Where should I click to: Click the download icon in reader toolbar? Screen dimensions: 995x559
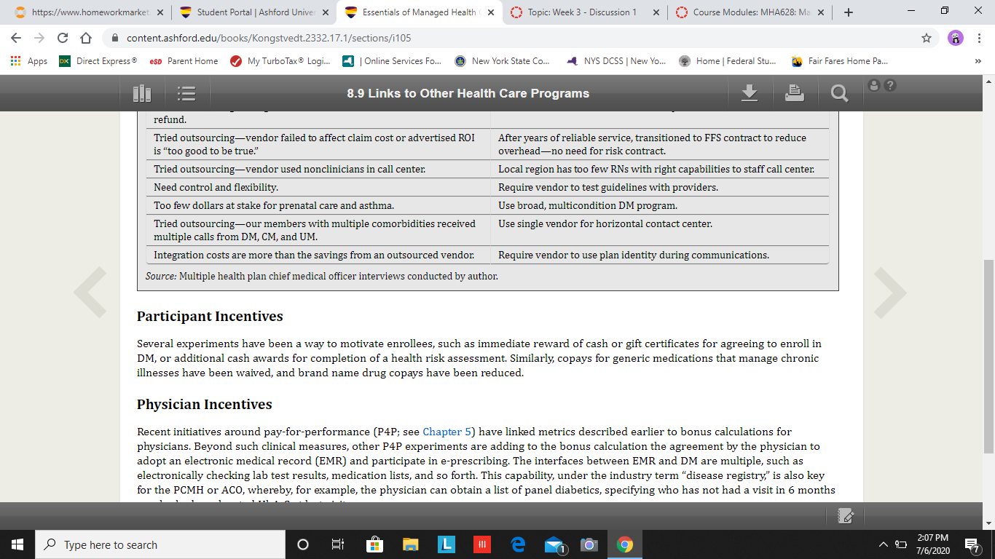point(750,92)
